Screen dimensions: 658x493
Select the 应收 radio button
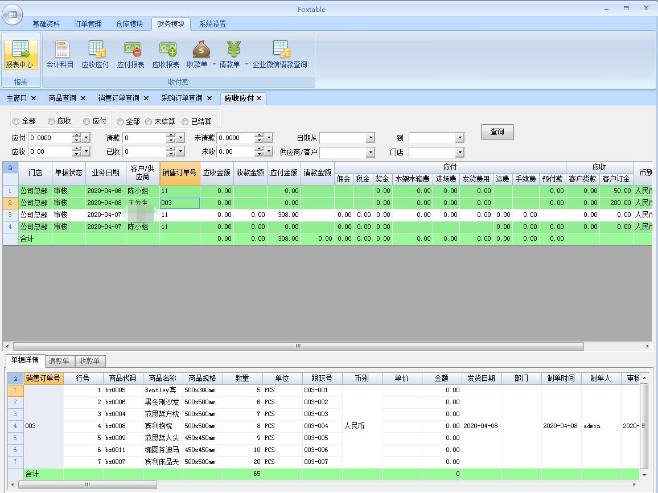(51, 121)
